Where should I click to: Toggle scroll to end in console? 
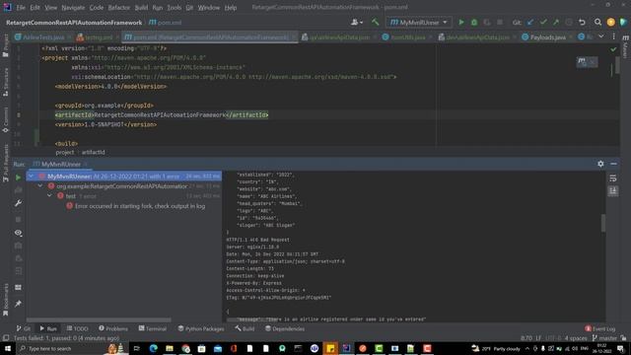pyautogui.click(x=613, y=191)
